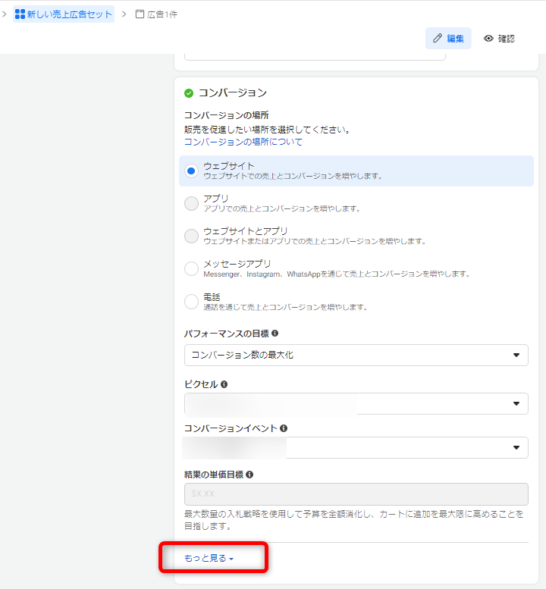Click the 広告1件 square icon in breadcrumb
546x589 pixels.
tap(140, 14)
